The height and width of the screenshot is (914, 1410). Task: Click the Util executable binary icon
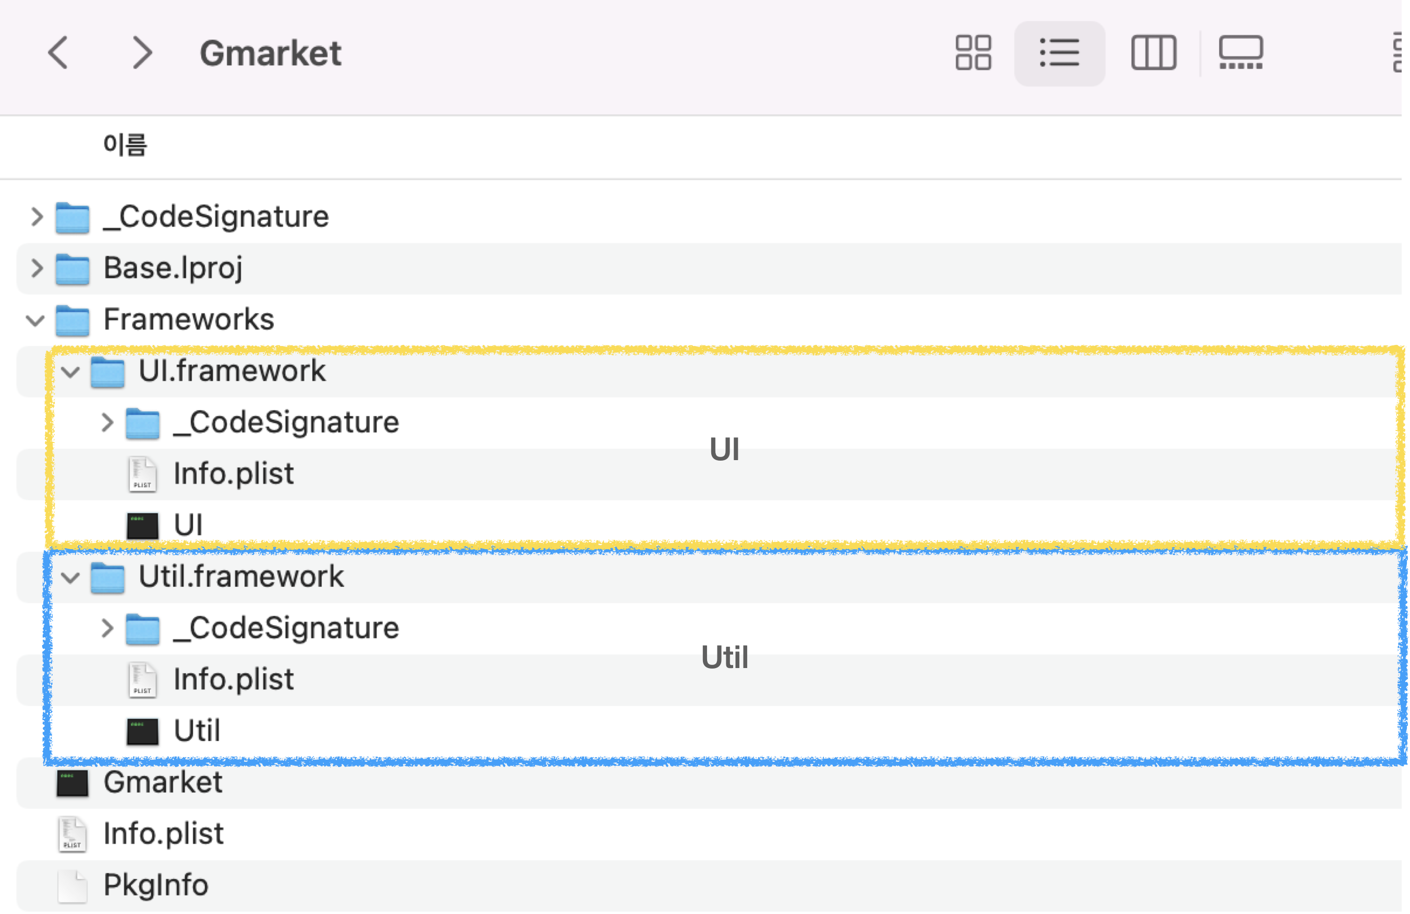tap(142, 731)
